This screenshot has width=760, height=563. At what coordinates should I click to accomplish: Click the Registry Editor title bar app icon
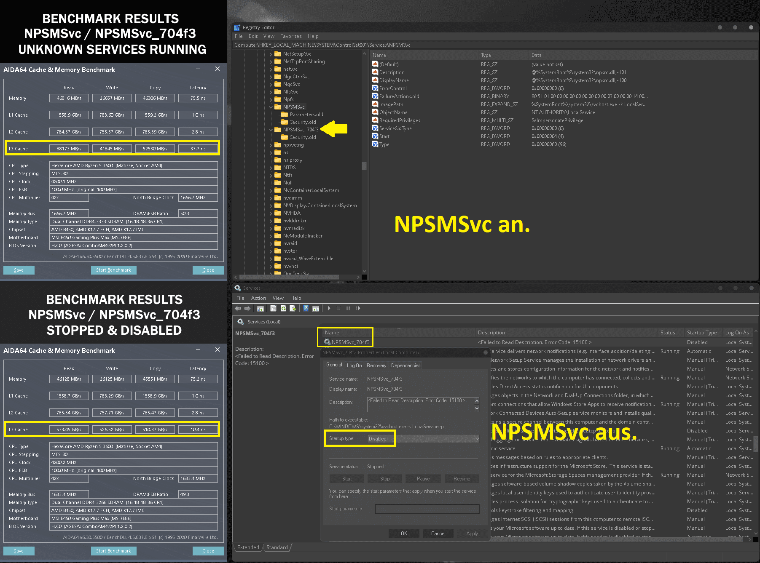click(237, 27)
